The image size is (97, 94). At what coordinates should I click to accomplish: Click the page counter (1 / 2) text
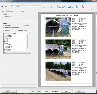click(x=93, y=9)
